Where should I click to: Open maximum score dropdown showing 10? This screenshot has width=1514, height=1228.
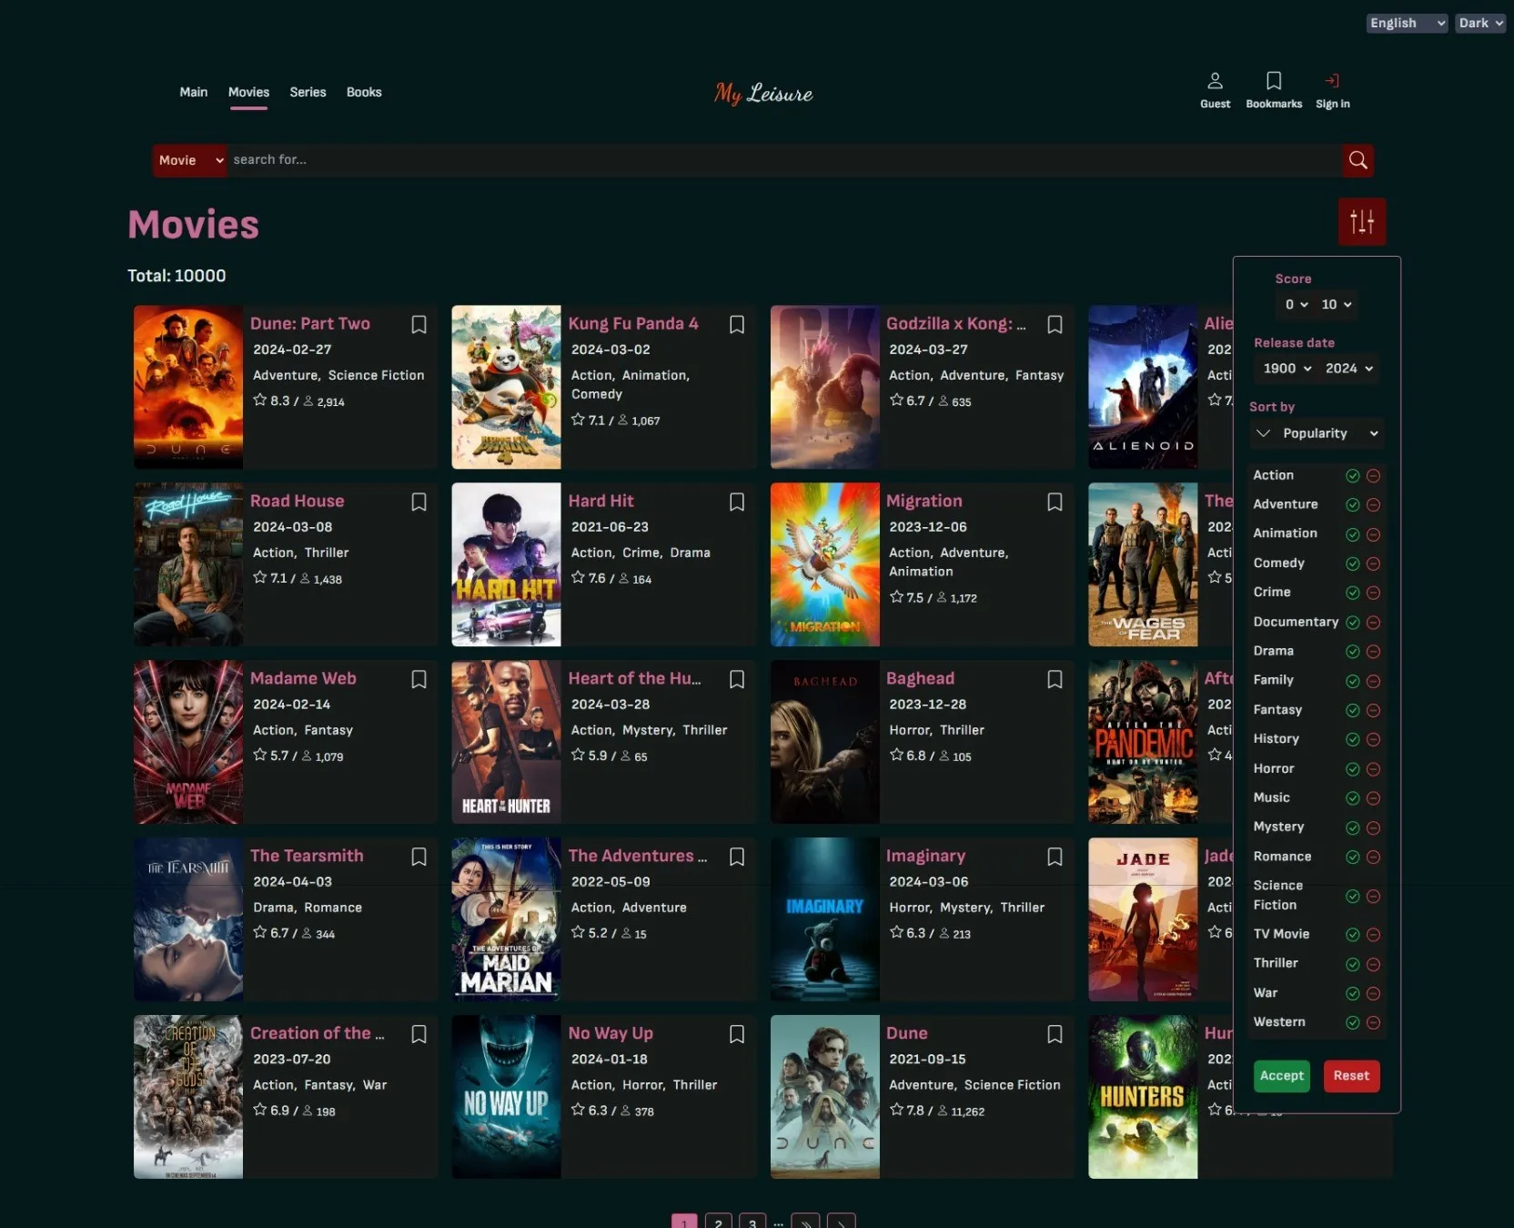point(1336,304)
